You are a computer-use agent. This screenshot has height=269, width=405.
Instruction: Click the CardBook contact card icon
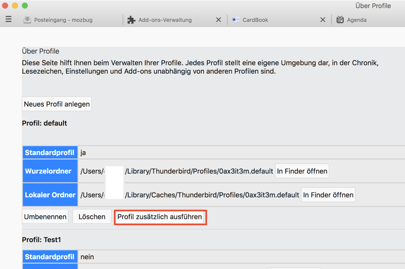(x=235, y=20)
